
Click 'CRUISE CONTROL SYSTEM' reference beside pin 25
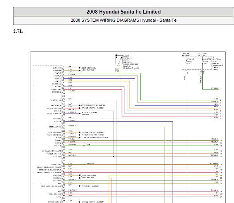point(93,132)
